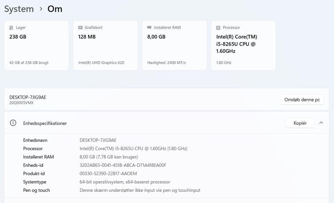334x203 pixels.
Task: Click the info icon beside Enhedsspecifikationer
Action: point(13,123)
